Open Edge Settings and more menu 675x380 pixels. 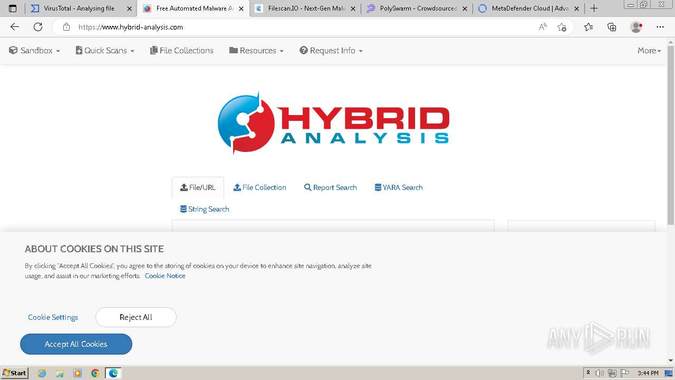[x=660, y=27]
